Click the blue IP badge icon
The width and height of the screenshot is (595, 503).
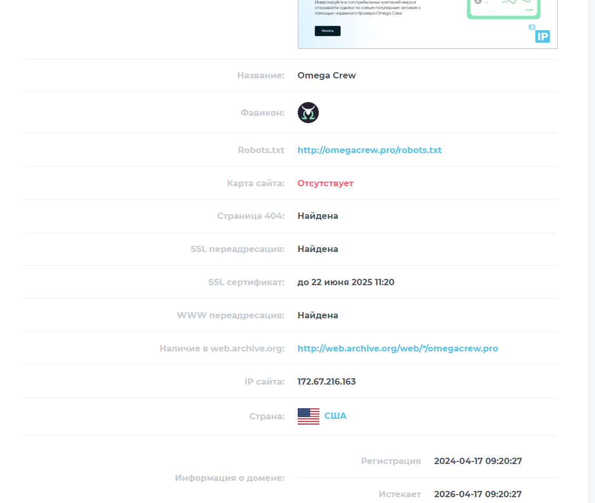click(542, 36)
